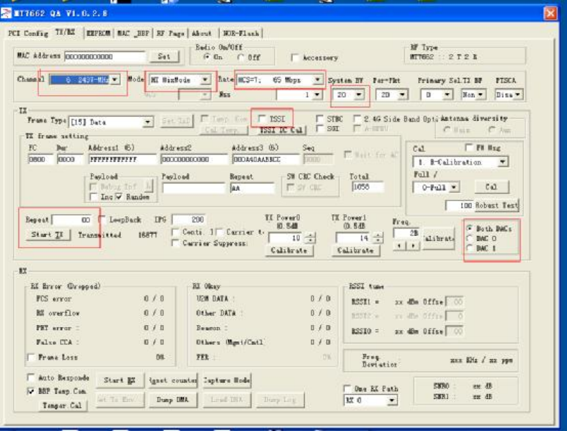
Task: Open the RX 0 path dropdown
Action: tap(391, 401)
